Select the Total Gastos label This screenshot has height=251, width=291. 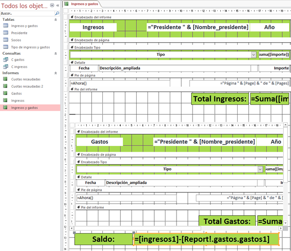(x=227, y=221)
